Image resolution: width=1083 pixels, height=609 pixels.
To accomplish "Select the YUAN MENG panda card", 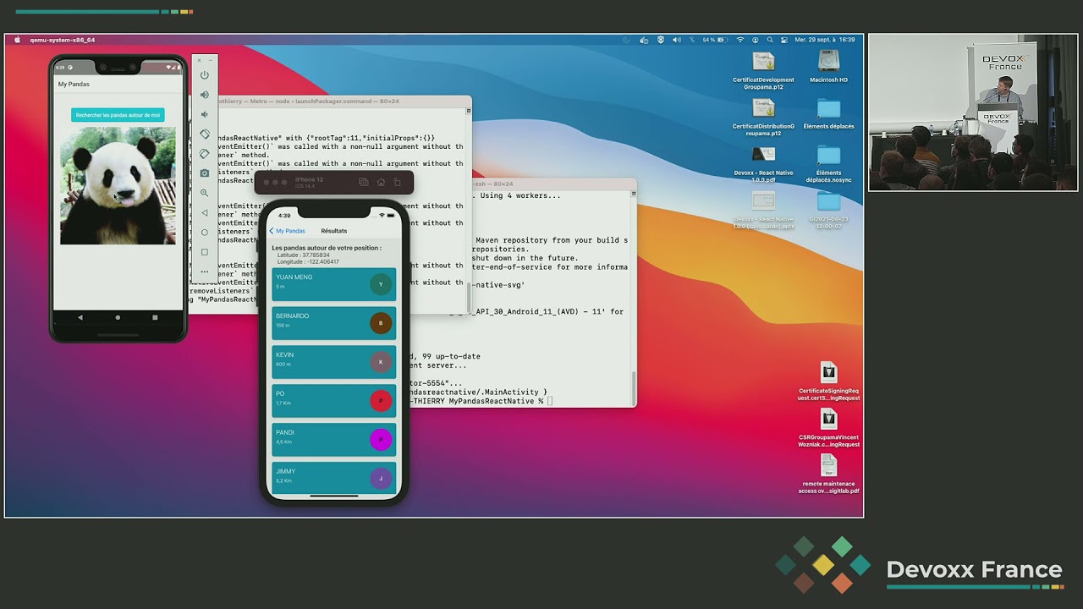I will pyautogui.click(x=334, y=284).
